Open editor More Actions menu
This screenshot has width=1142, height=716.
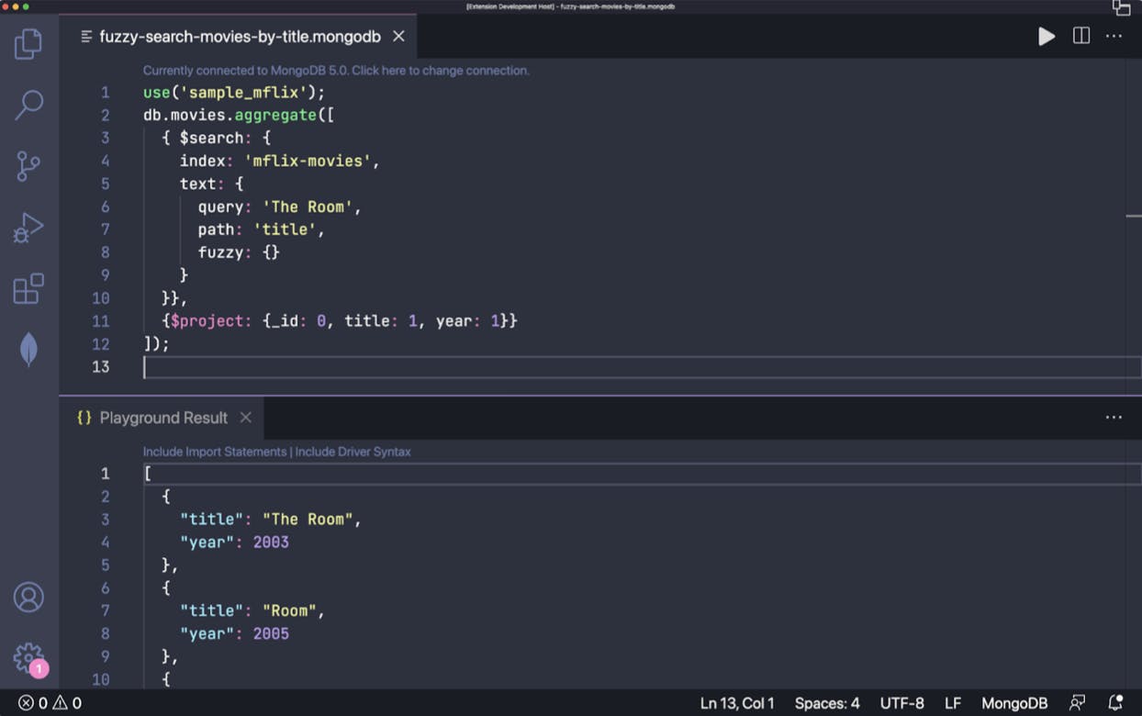[1114, 36]
